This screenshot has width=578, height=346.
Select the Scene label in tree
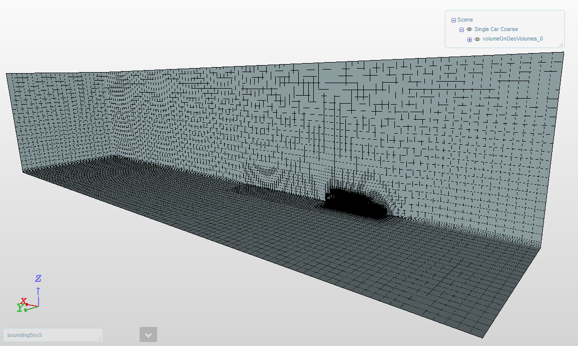pyautogui.click(x=465, y=20)
